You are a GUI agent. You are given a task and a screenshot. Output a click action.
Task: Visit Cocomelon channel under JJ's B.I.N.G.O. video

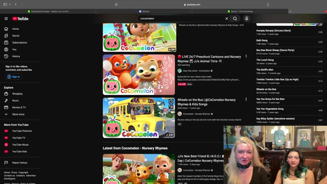(196, 170)
